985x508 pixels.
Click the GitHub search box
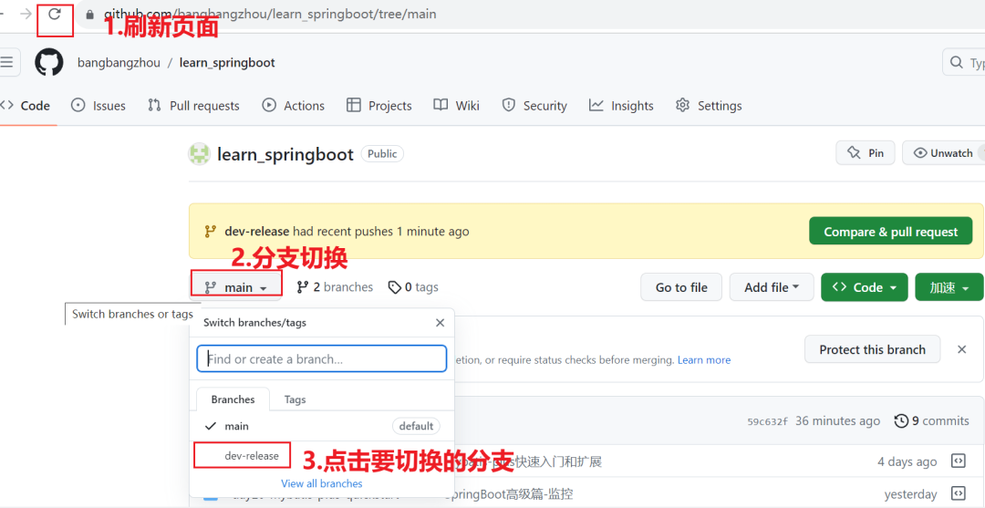point(964,63)
